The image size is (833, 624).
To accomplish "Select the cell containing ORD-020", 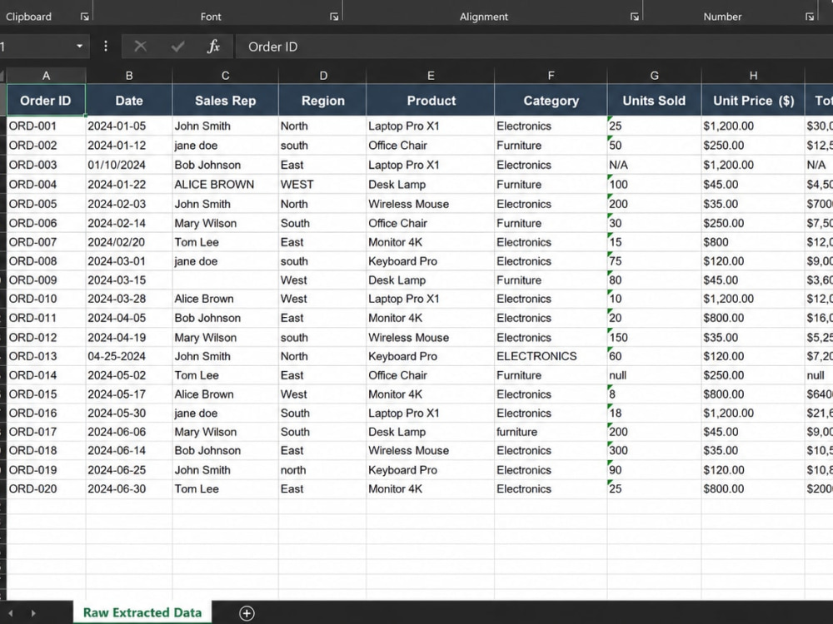I will 46,488.
